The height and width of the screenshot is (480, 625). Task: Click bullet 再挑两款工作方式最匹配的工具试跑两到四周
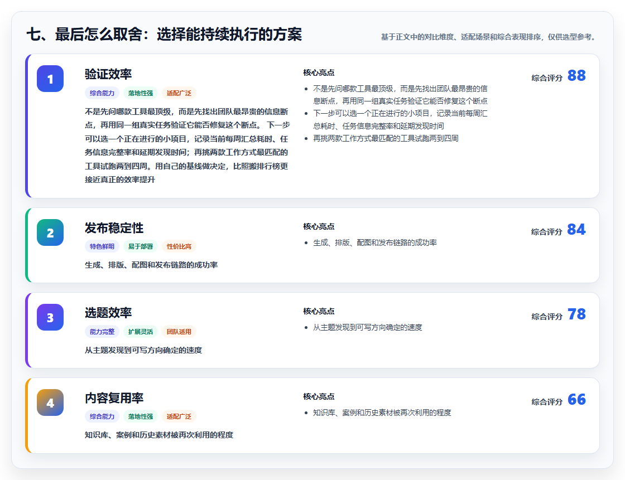click(386, 138)
